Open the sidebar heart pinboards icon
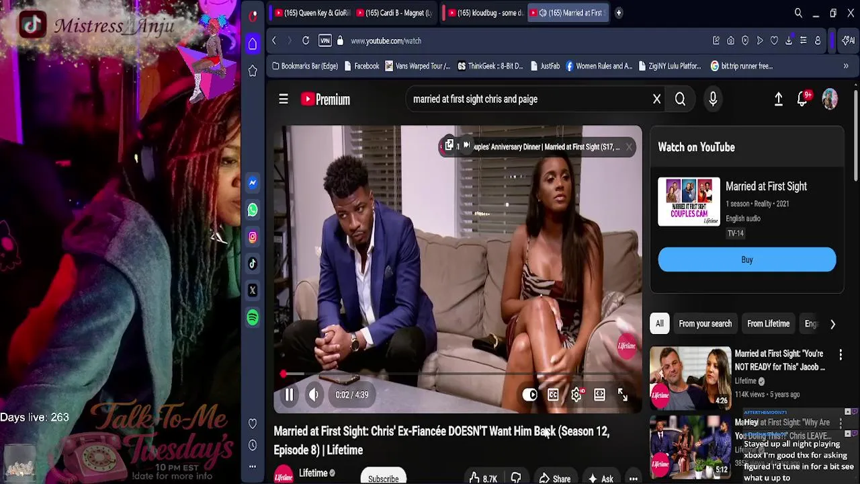Viewport: 860px width, 484px height. pos(253,424)
